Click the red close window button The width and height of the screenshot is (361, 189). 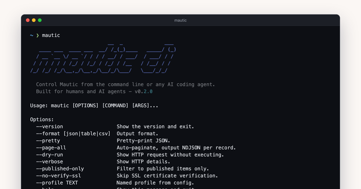point(28,20)
